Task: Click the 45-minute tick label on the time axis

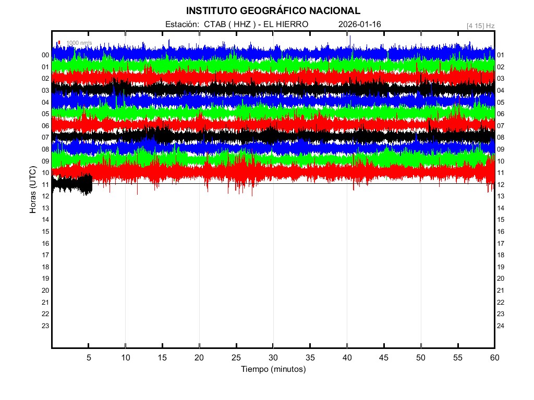Action: coord(384,357)
